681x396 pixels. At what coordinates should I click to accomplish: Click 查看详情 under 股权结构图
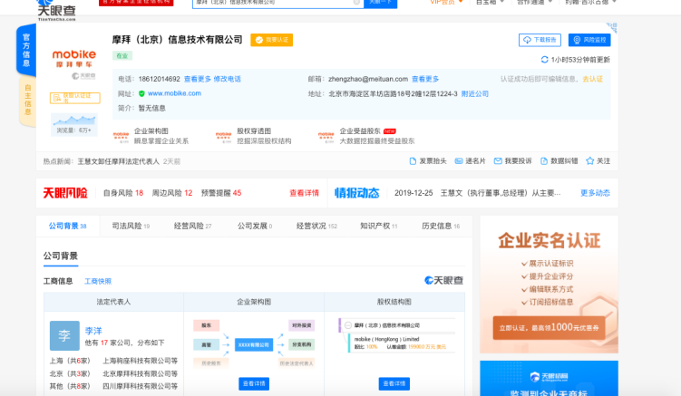[x=394, y=384]
